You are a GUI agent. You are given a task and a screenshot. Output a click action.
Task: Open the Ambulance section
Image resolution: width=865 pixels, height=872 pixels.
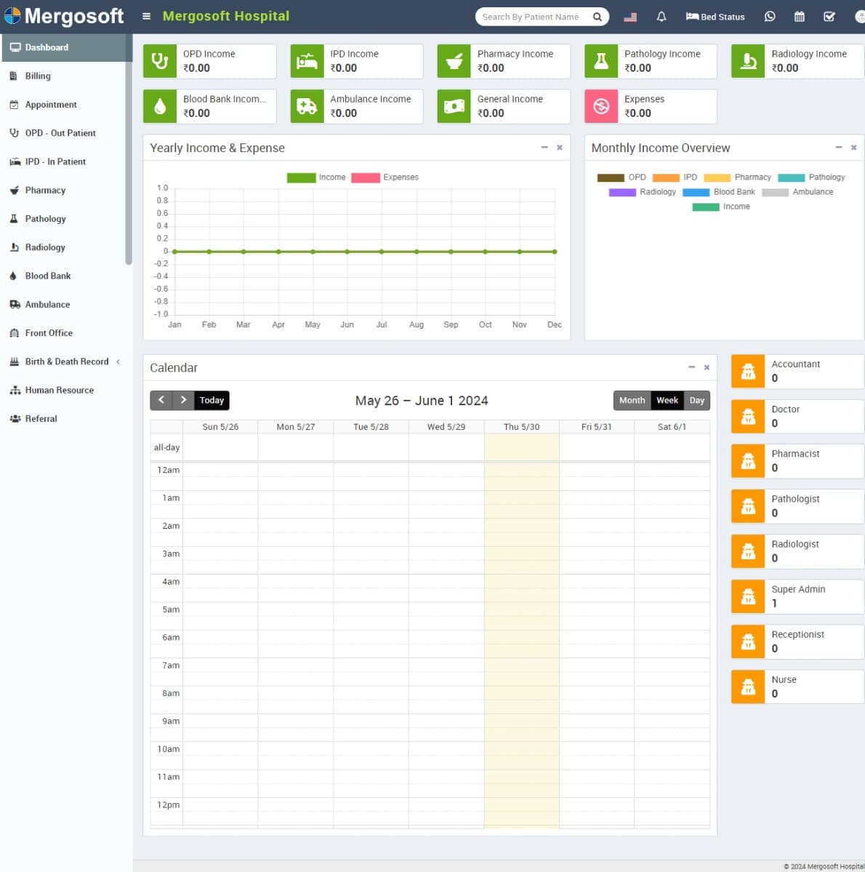click(47, 304)
